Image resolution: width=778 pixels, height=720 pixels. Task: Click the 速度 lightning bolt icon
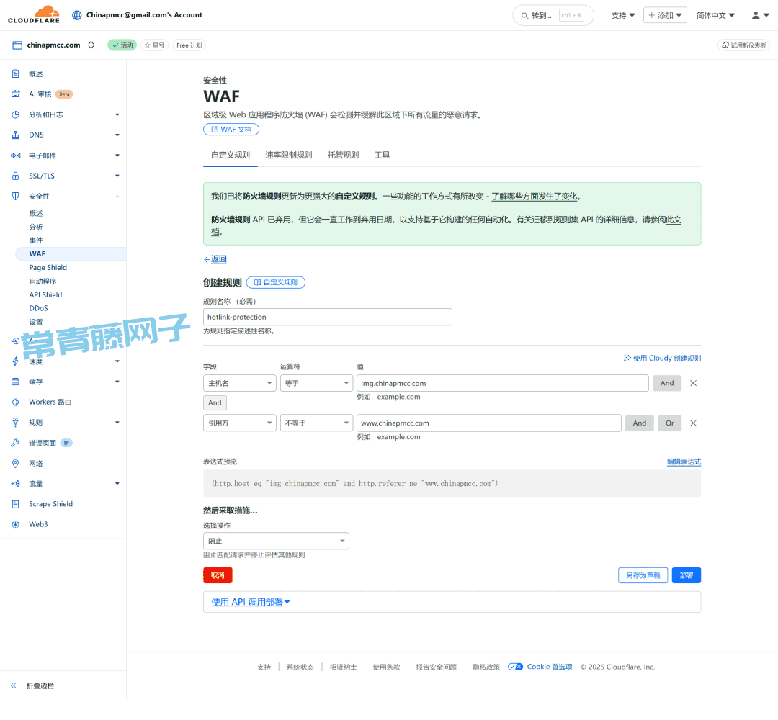(15, 361)
